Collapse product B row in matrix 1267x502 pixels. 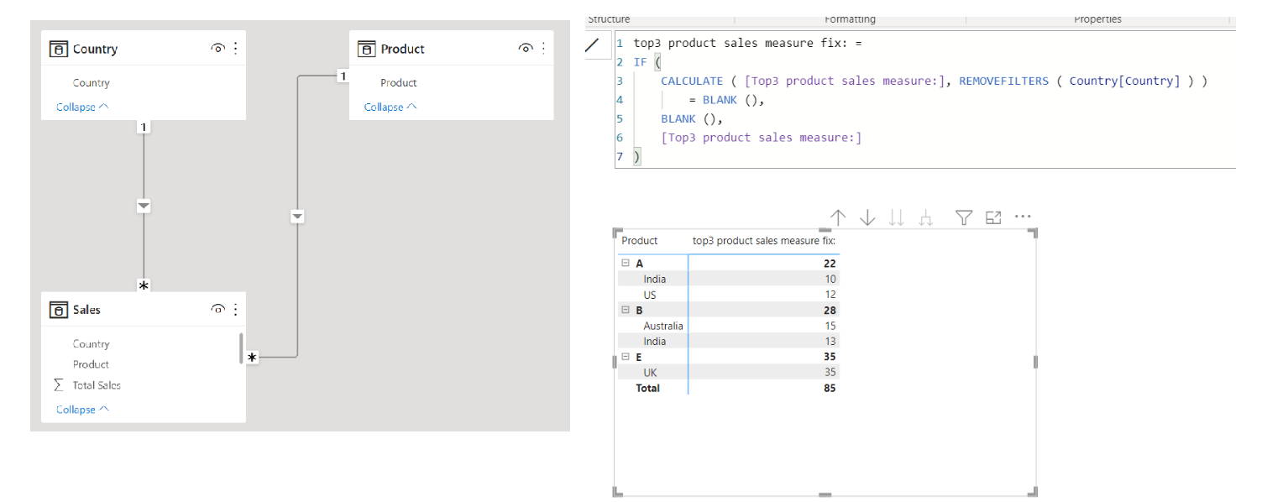[626, 310]
